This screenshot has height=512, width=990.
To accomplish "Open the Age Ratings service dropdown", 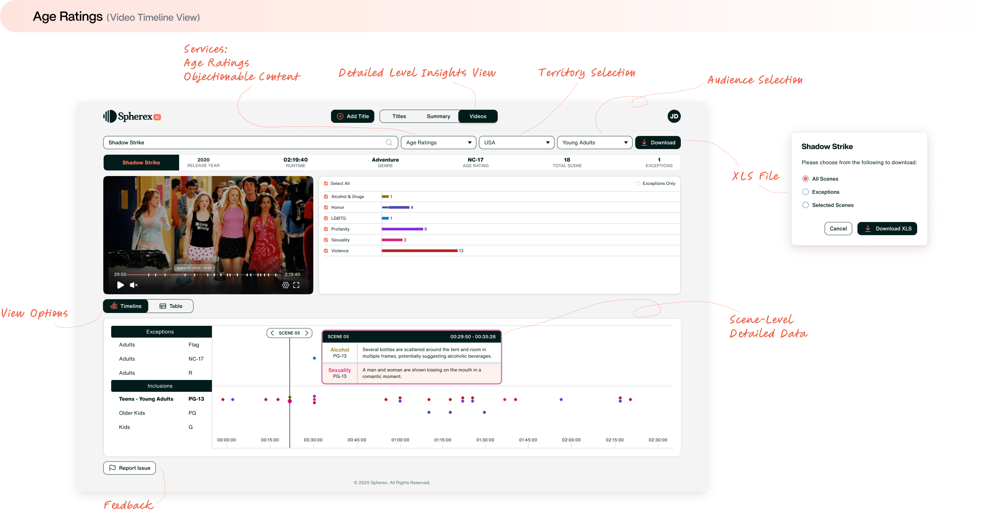I will click(x=438, y=142).
